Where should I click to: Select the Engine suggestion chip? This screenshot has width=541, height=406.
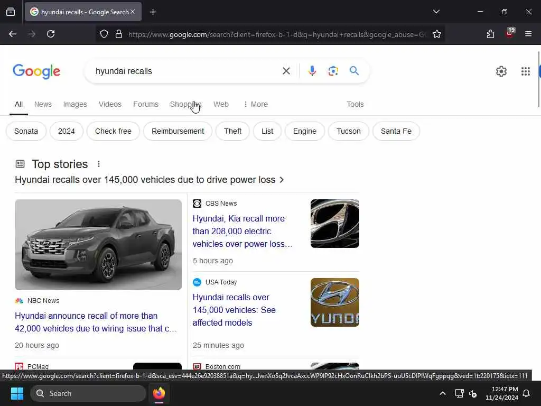click(305, 131)
